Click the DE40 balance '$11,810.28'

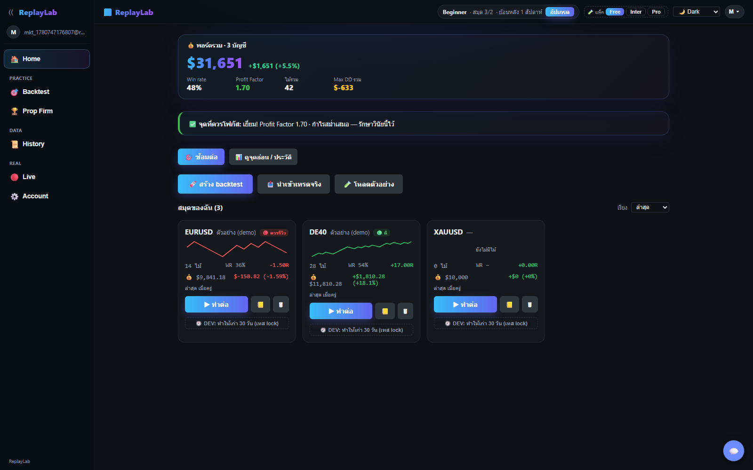[x=326, y=284]
